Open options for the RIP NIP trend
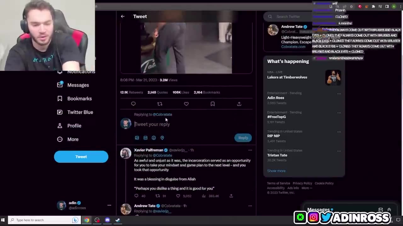This screenshot has height=226, width=403. click(x=339, y=132)
